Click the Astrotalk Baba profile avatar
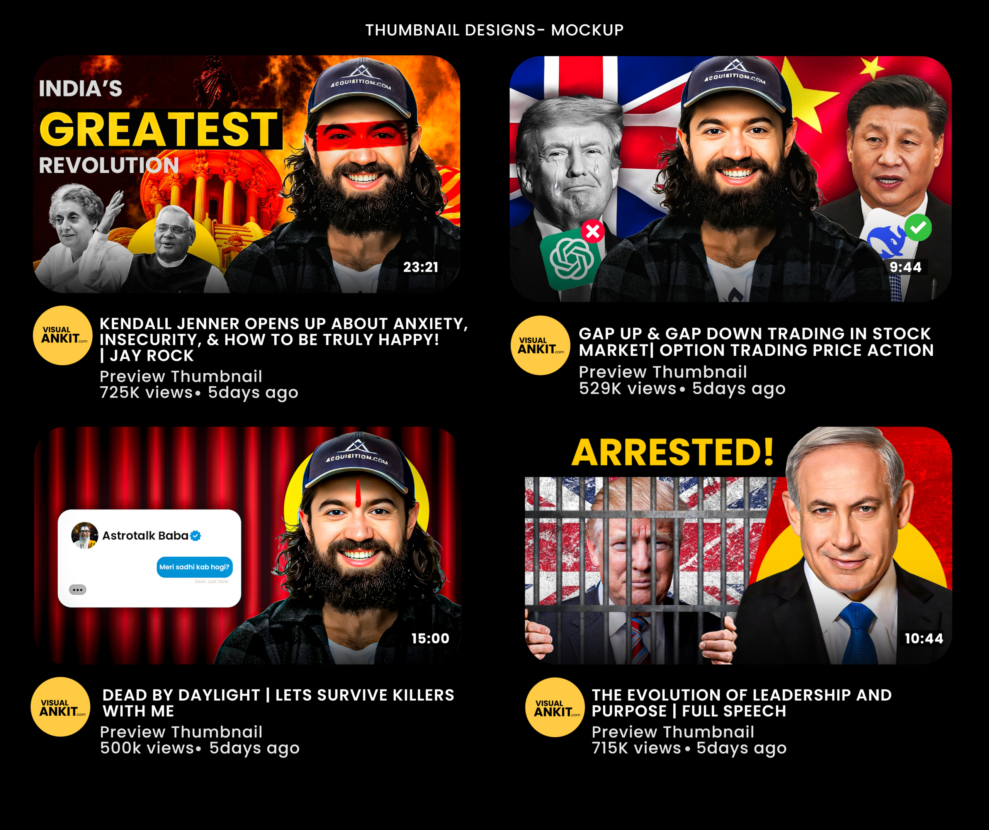Image resolution: width=989 pixels, height=830 pixels. tap(85, 536)
